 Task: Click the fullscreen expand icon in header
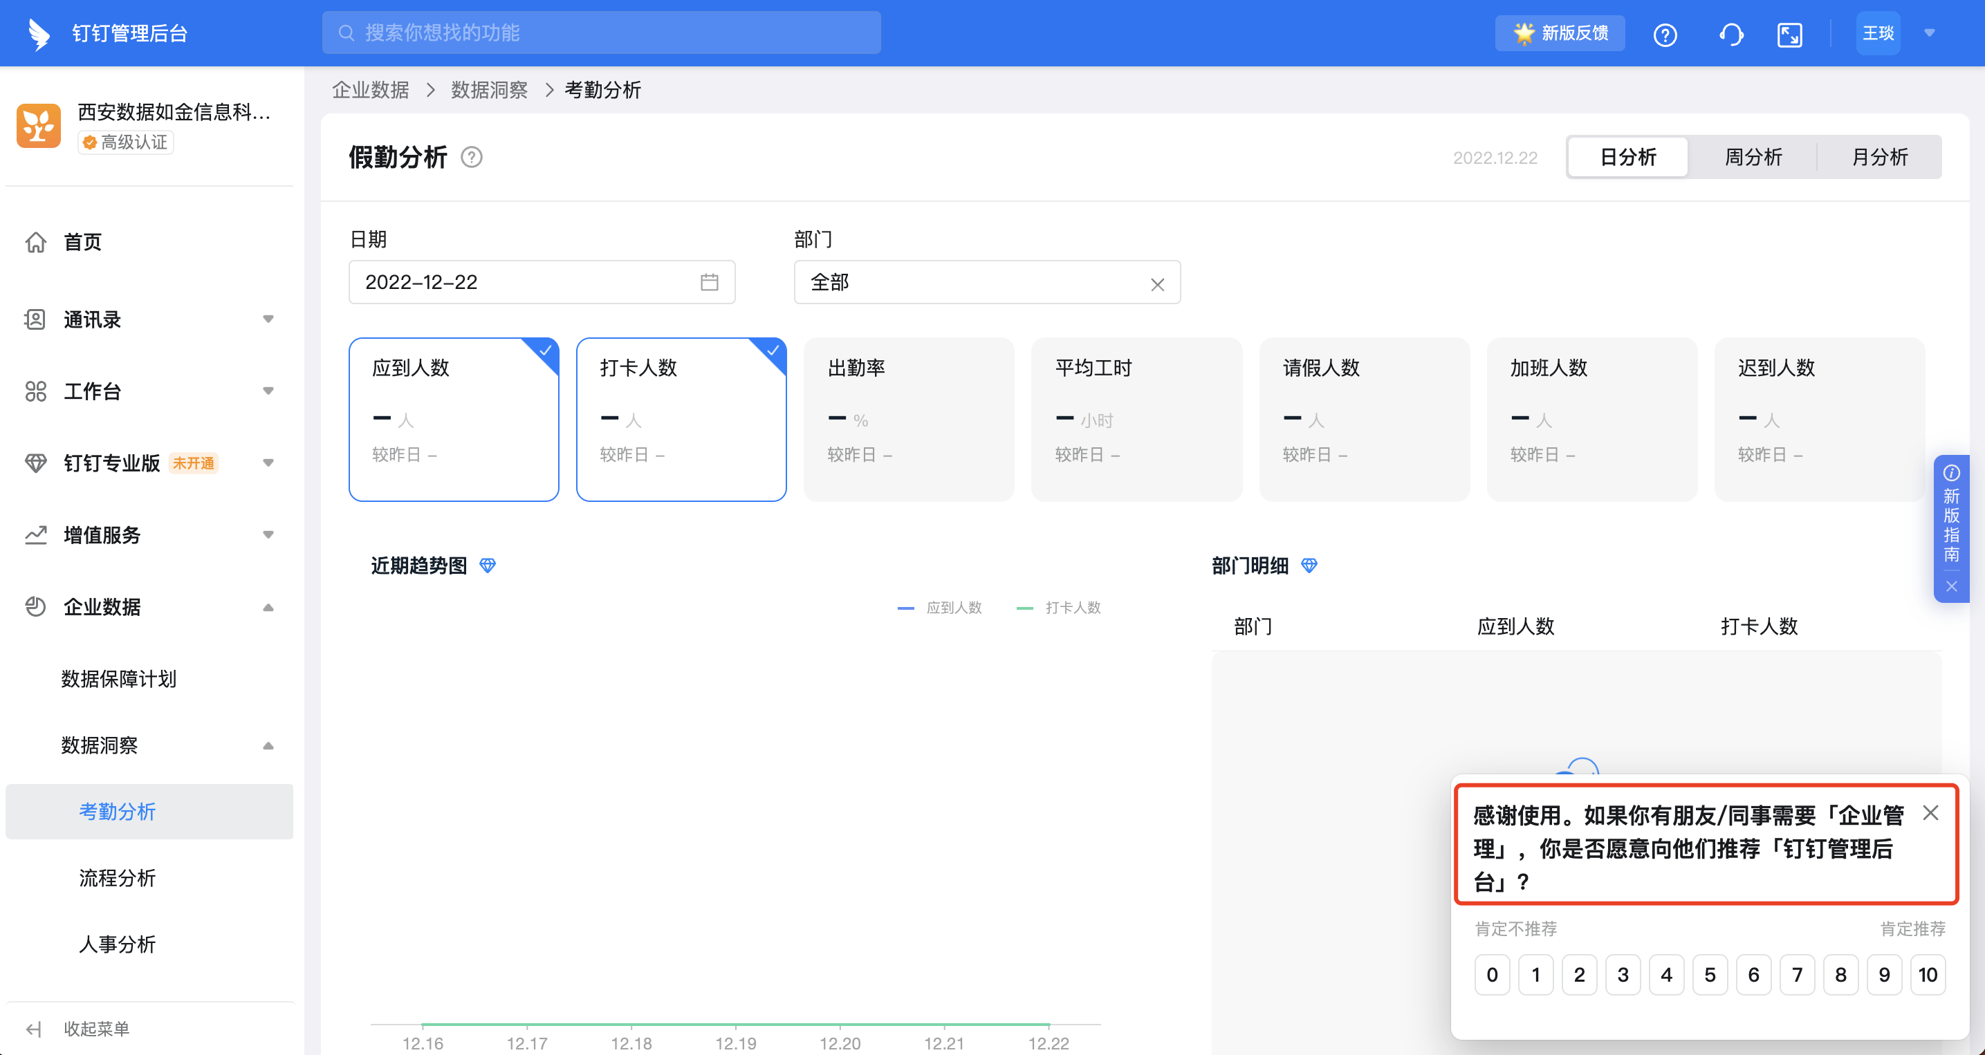click(1789, 35)
